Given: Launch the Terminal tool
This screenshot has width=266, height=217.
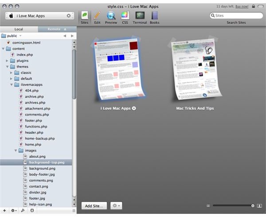Looking at the screenshot, I should 140,18.
